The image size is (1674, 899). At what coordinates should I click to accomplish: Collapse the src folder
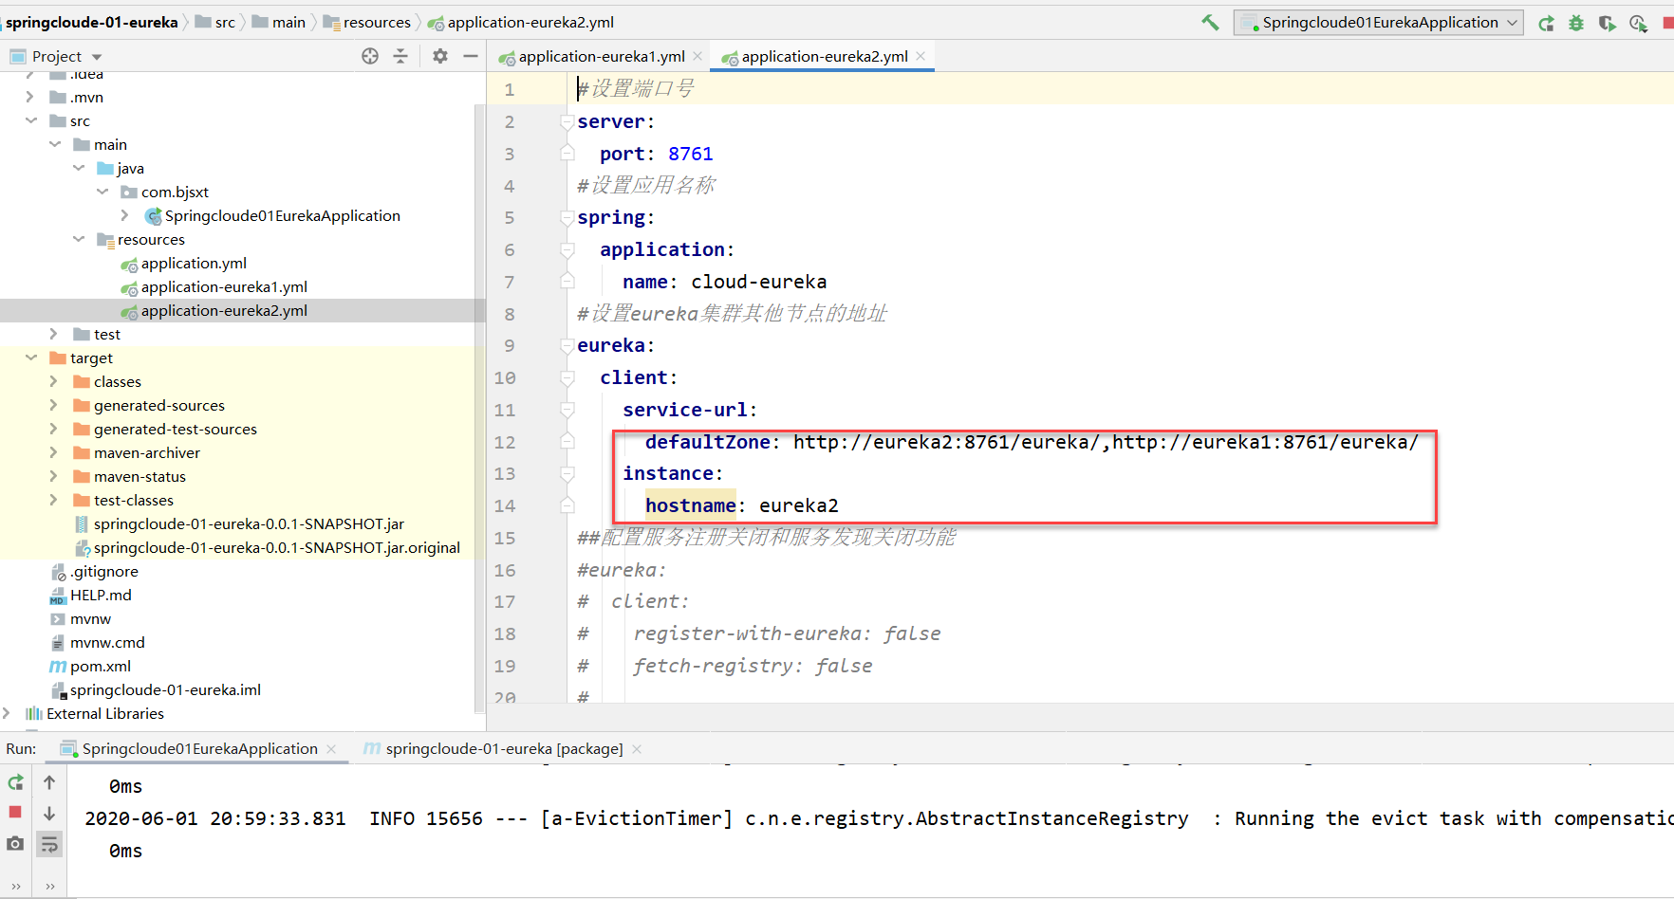tap(29, 120)
